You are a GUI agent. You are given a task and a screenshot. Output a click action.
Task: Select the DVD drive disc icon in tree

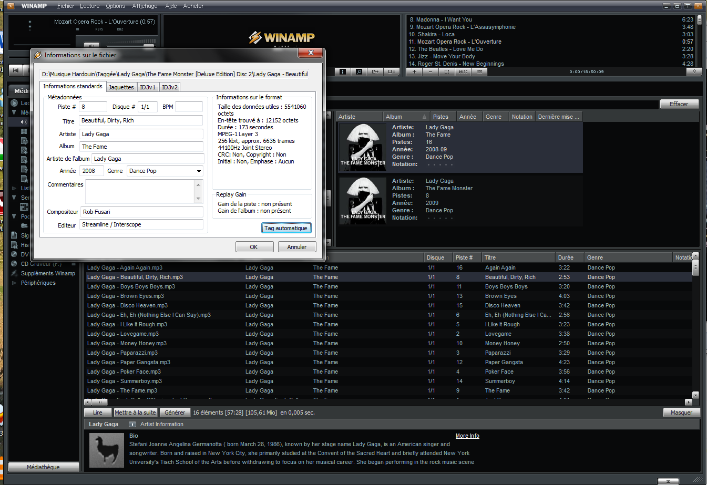coord(14,254)
